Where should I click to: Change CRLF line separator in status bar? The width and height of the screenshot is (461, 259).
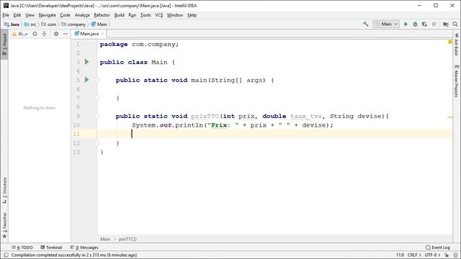point(414,255)
